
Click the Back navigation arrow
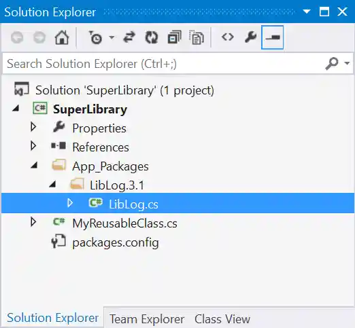(x=17, y=37)
